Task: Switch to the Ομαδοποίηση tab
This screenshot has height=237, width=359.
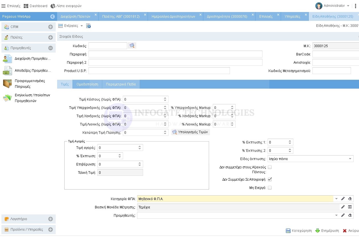Action: tap(87, 84)
